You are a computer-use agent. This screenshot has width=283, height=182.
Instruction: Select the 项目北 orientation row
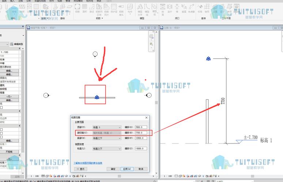click(x=9, y=78)
